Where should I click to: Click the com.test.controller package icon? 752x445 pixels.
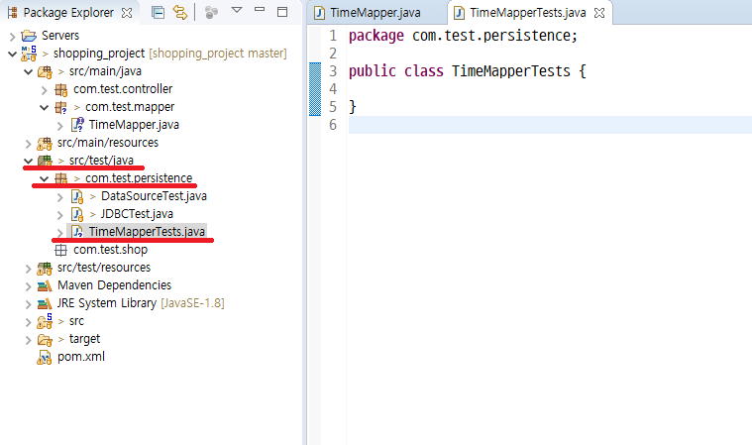[x=60, y=89]
